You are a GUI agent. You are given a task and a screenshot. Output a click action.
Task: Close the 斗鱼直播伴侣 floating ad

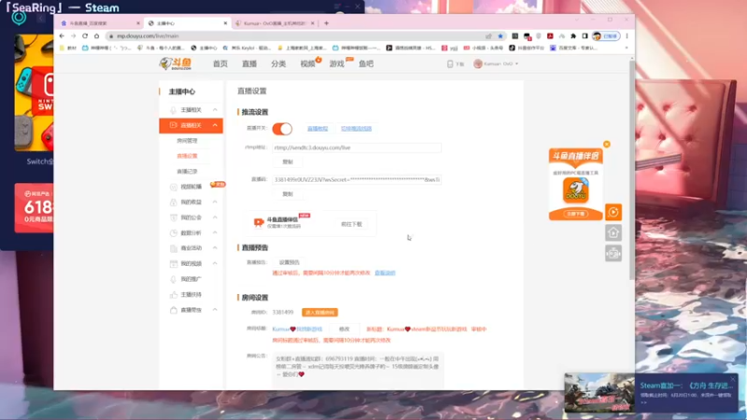(606, 145)
